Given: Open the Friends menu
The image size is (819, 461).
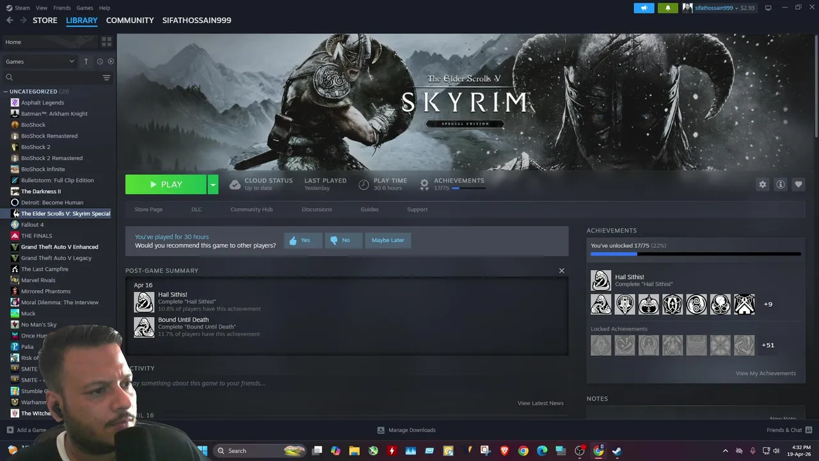Looking at the screenshot, I should click(62, 8).
